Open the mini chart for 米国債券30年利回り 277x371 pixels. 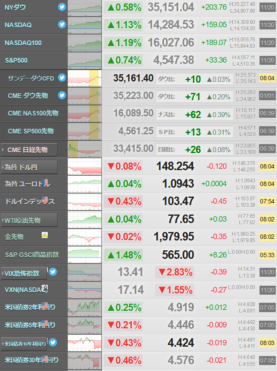coord(85,361)
